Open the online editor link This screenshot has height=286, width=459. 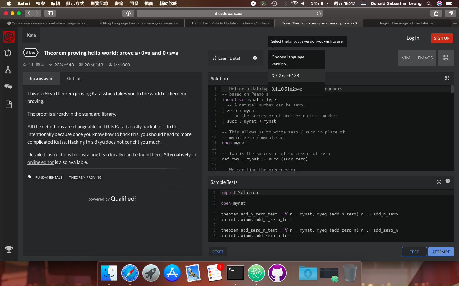click(40, 162)
